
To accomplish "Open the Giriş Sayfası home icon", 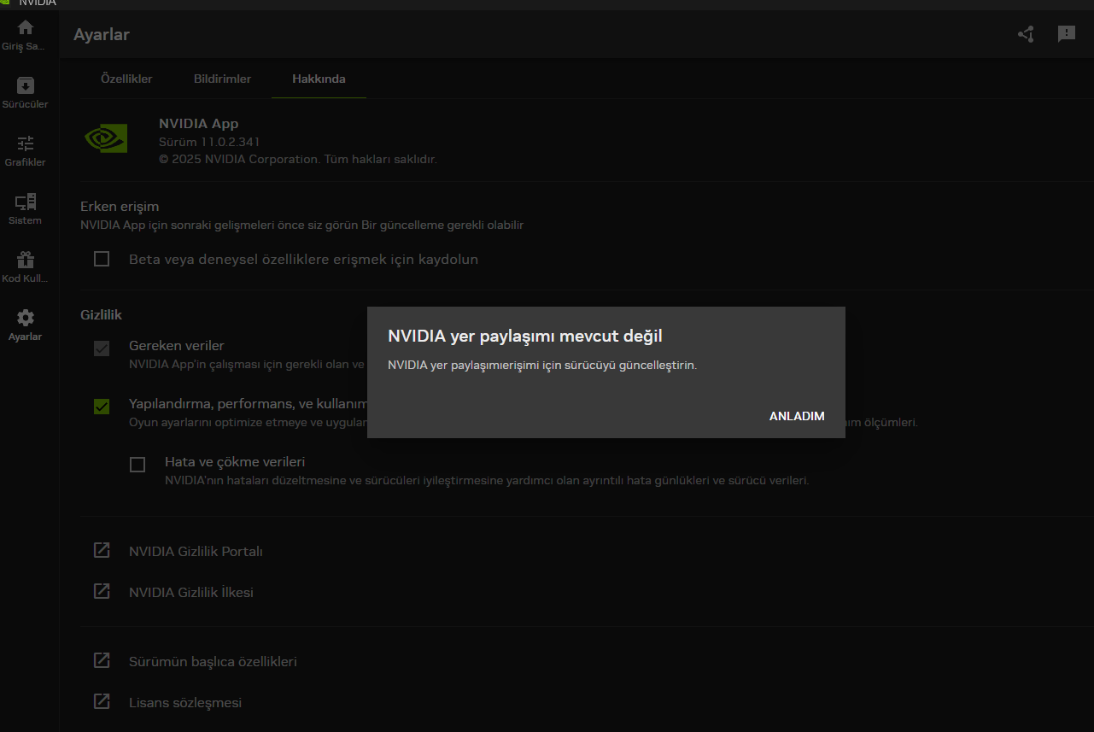I will point(26,27).
